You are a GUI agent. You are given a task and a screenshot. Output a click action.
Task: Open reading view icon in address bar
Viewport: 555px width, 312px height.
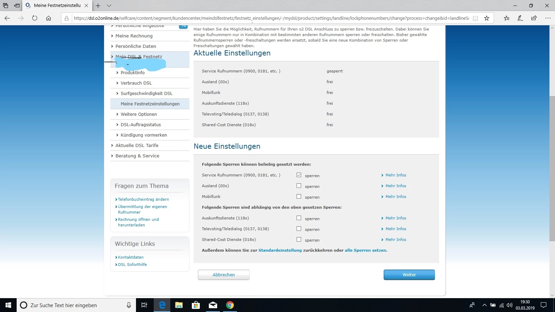pyautogui.click(x=476, y=18)
